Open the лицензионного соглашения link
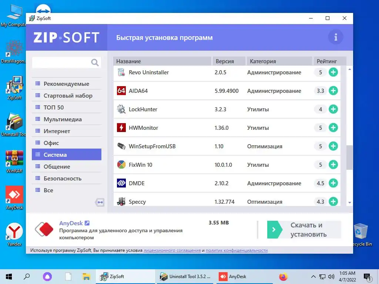 click(172, 250)
